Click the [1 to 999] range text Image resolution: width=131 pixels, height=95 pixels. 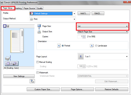click(x=91, y=36)
